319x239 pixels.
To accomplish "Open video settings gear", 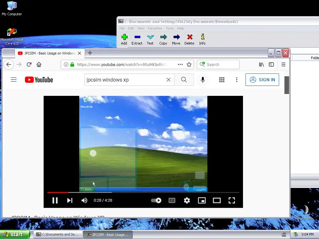I will tap(187, 200).
